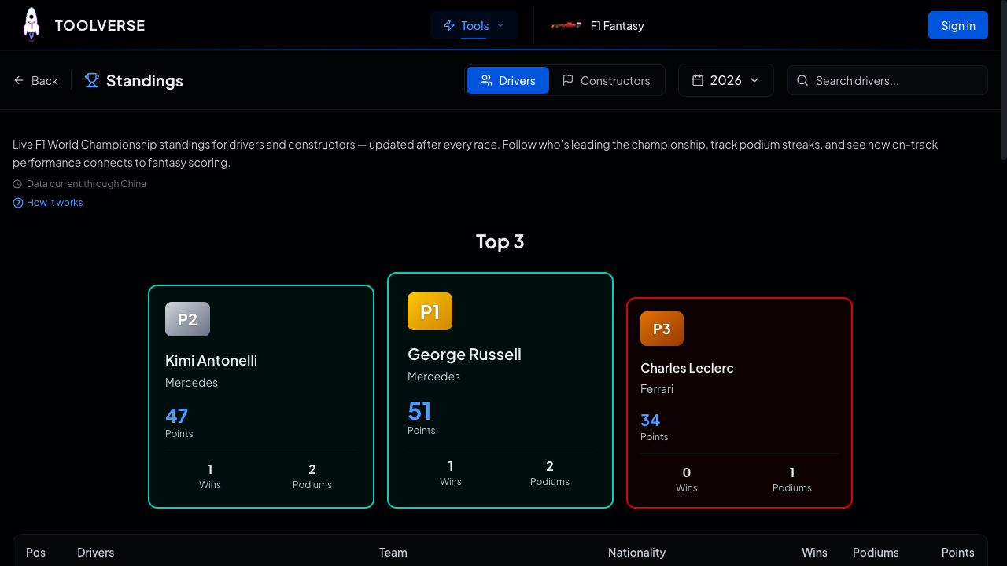The image size is (1007, 566).
Task: Open the How it works link
Action: [x=48, y=202]
